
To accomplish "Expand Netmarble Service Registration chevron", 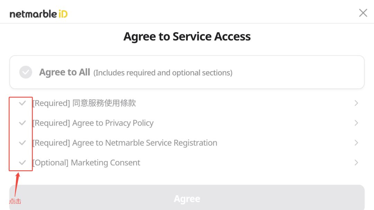I will pyautogui.click(x=356, y=143).
